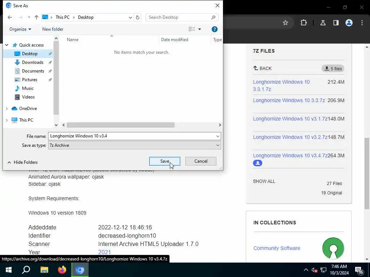Click the horizontal scrollbar right arrow
370x277 pixels.
220,125
